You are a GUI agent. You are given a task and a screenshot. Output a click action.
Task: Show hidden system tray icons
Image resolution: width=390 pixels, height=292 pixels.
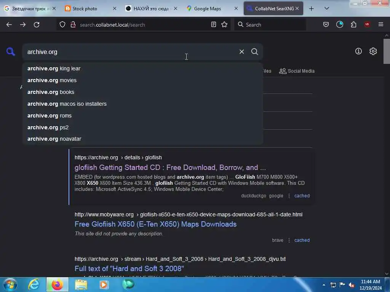coord(324,285)
